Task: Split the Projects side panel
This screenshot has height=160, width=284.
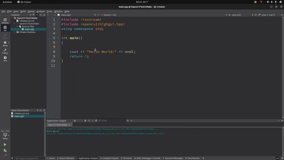Action: (41, 15)
